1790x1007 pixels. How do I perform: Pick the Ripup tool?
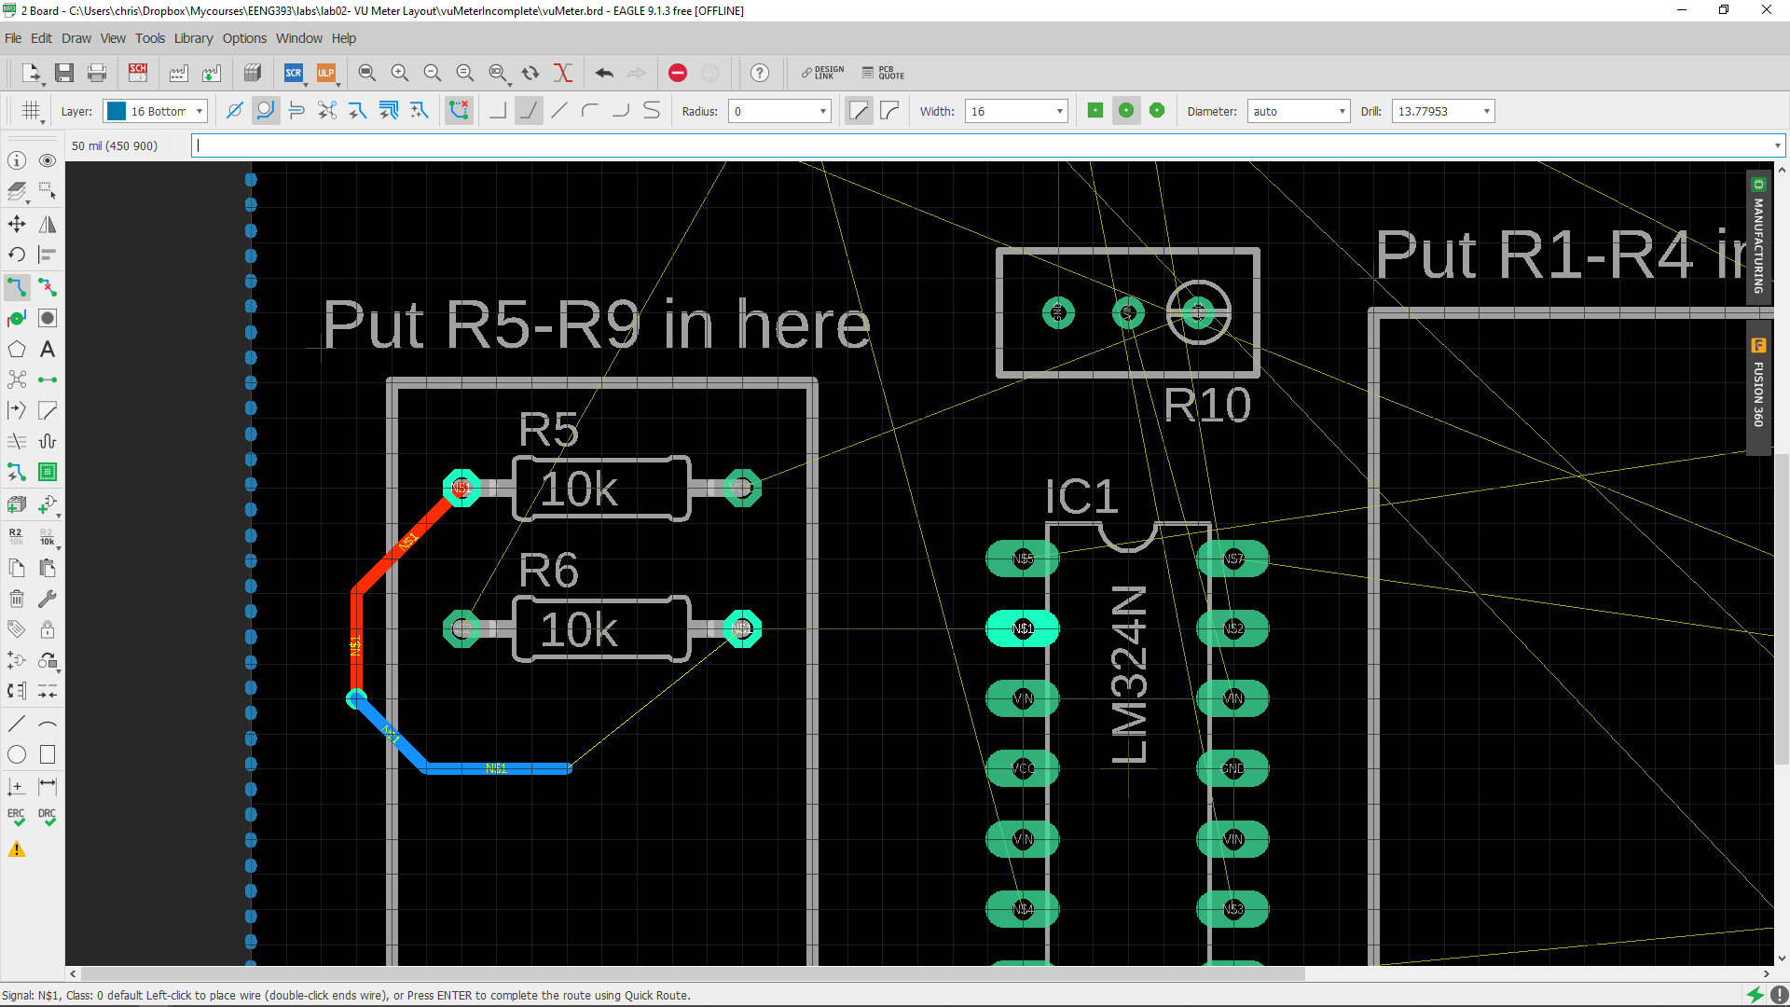click(48, 287)
